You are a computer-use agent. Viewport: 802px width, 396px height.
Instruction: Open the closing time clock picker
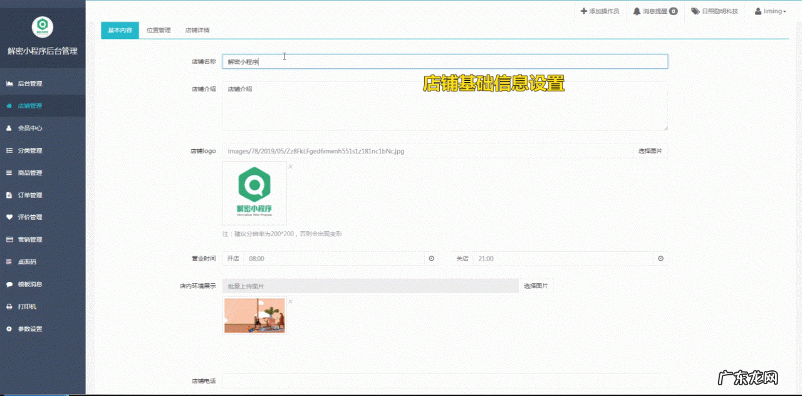point(660,258)
